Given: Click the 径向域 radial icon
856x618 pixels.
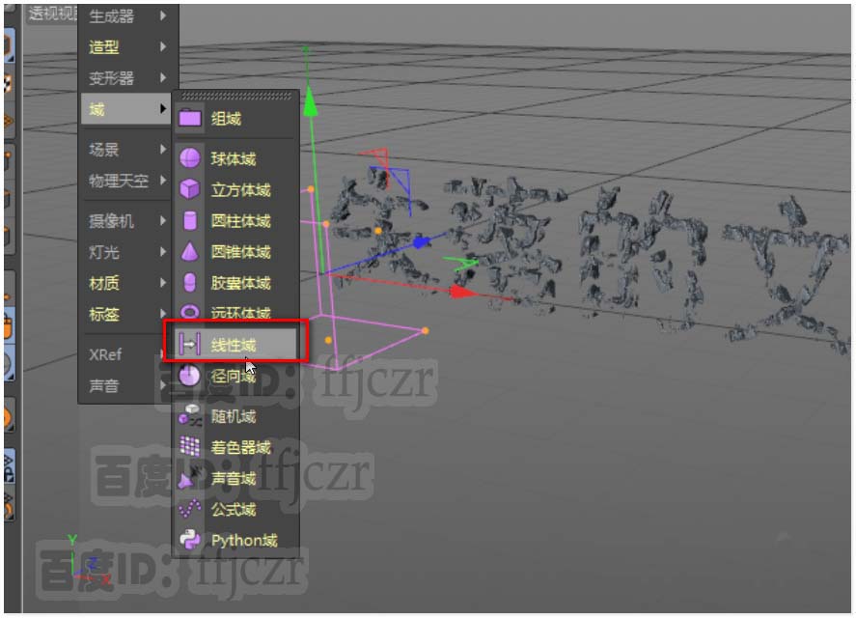Looking at the screenshot, I should [189, 376].
